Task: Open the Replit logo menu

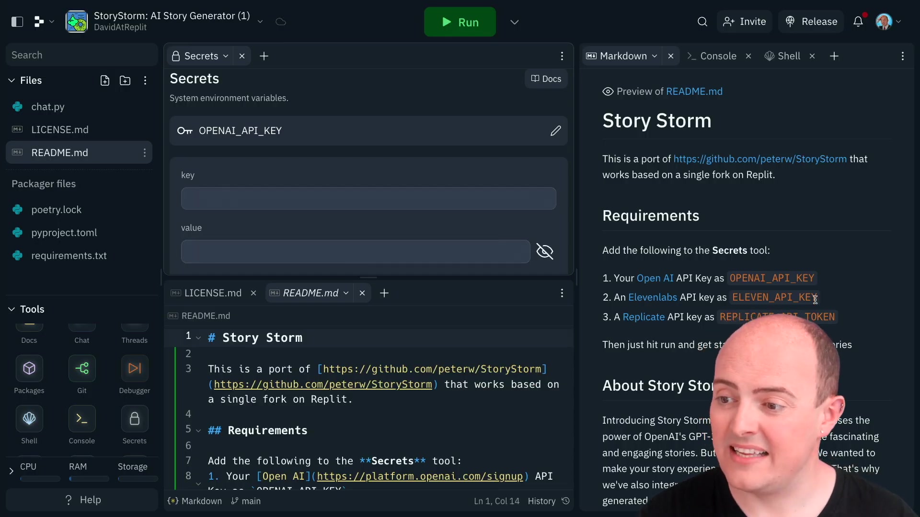Action: 44,22
